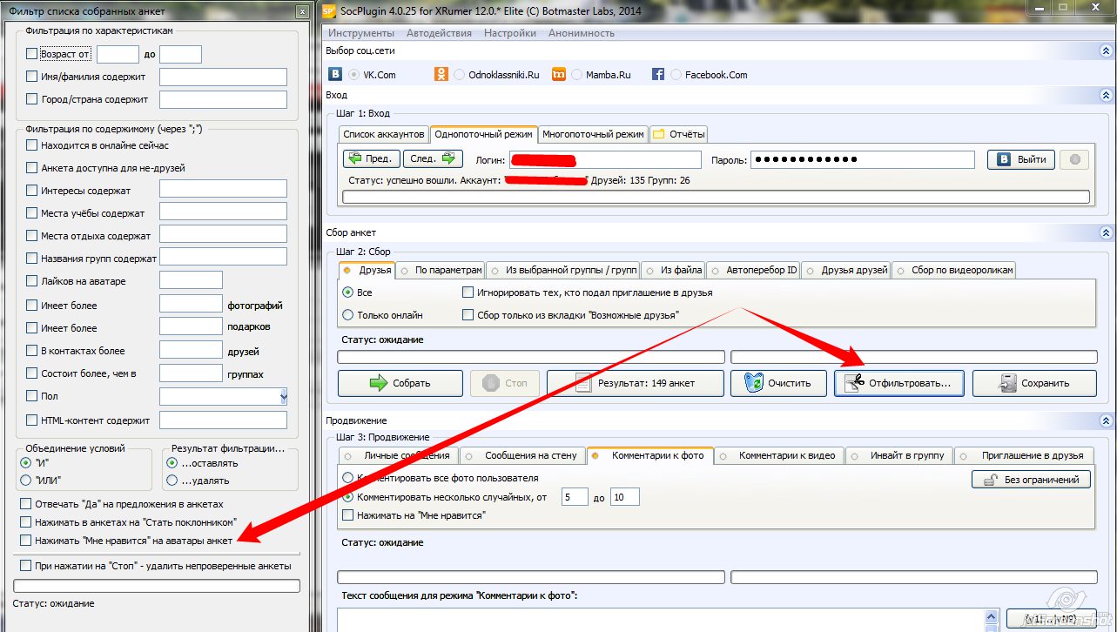Image resolution: width=1117 pixels, height=632 pixels.
Task: Switch to Многопоточный режим tab
Action: tap(593, 134)
